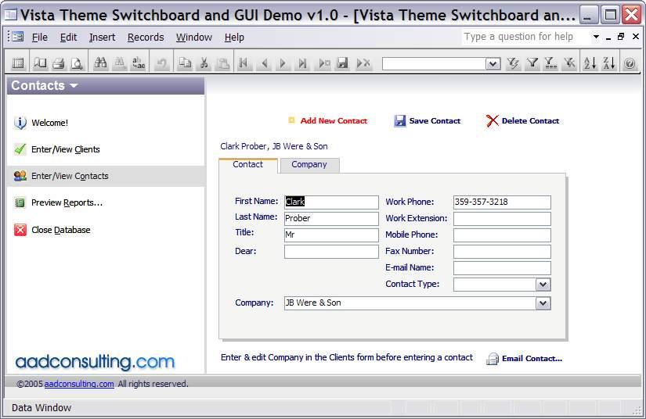Click the red X Delete Contact icon
This screenshot has height=419, width=646.
(x=492, y=121)
